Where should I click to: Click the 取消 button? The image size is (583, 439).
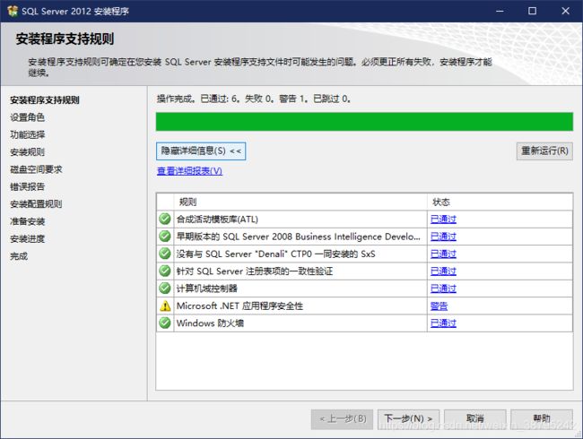pyautogui.click(x=474, y=419)
